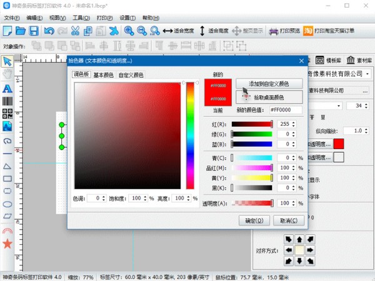Select the QR code tool

[7, 113]
